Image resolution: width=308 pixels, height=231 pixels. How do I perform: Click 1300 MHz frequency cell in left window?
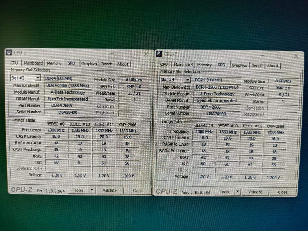pos(56,130)
